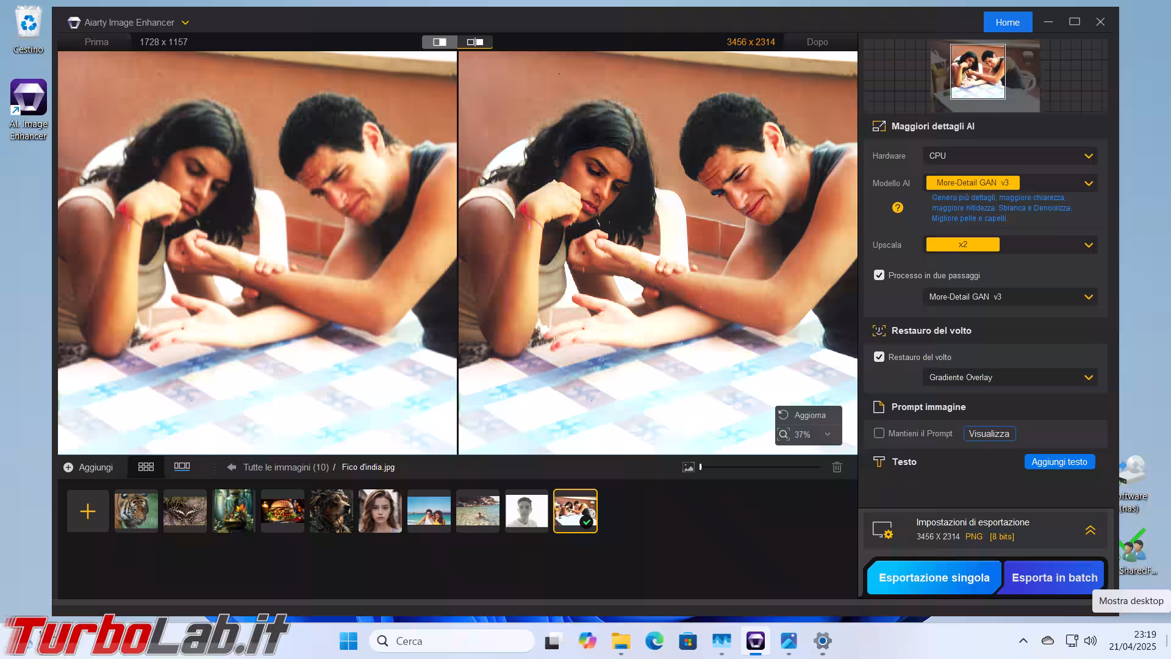
Task: Select side-by-side comparison view icon
Action: 474,42
